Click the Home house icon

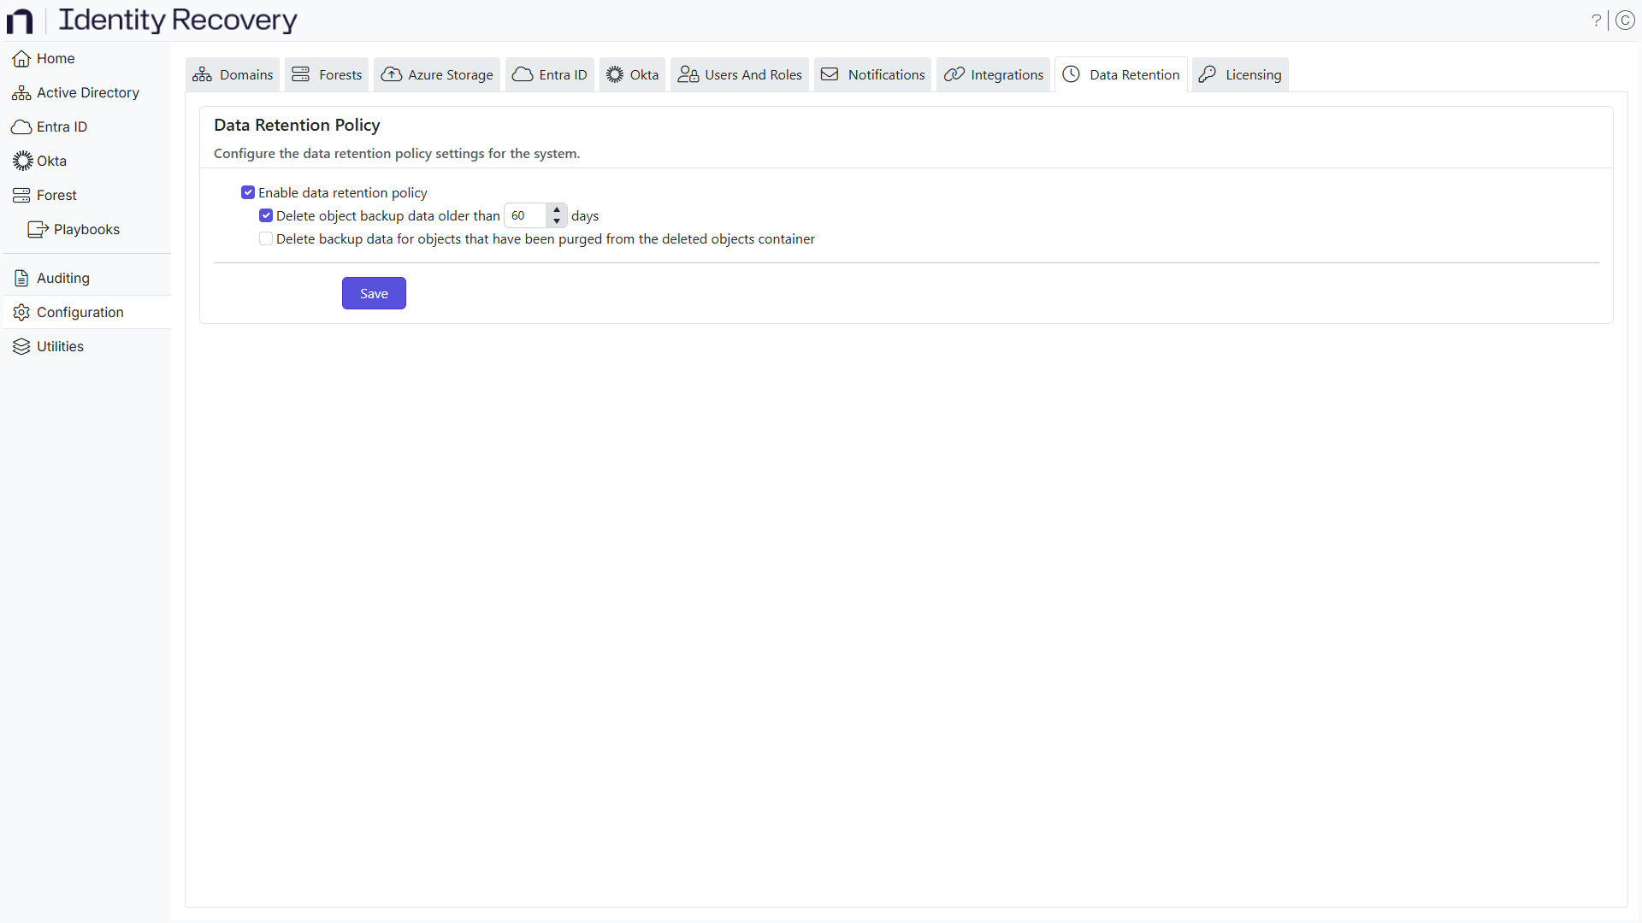[21, 59]
